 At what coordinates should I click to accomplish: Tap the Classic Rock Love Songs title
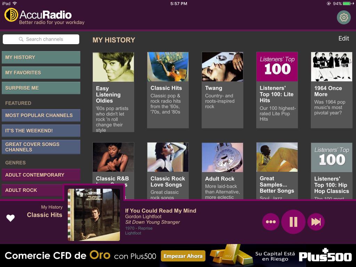pyautogui.click(x=168, y=181)
